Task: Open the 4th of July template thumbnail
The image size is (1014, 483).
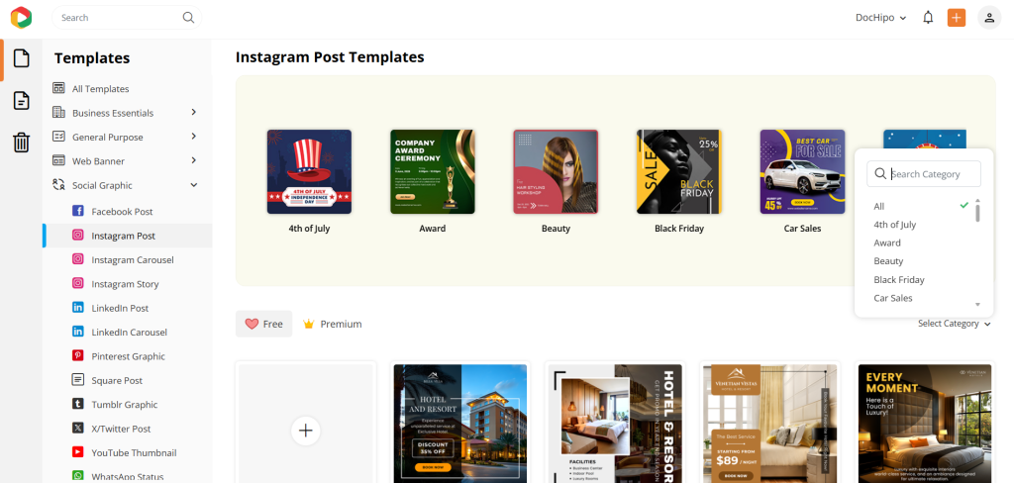Action: [309, 171]
